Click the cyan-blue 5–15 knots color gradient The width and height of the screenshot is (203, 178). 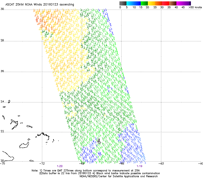[x=134, y=3]
